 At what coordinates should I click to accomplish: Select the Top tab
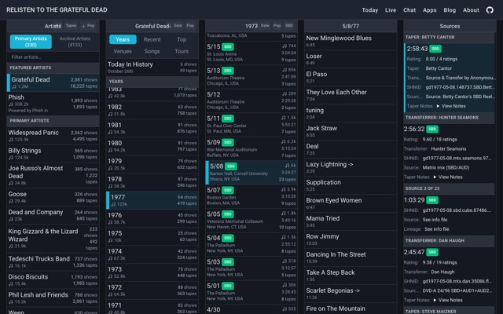click(182, 39)
